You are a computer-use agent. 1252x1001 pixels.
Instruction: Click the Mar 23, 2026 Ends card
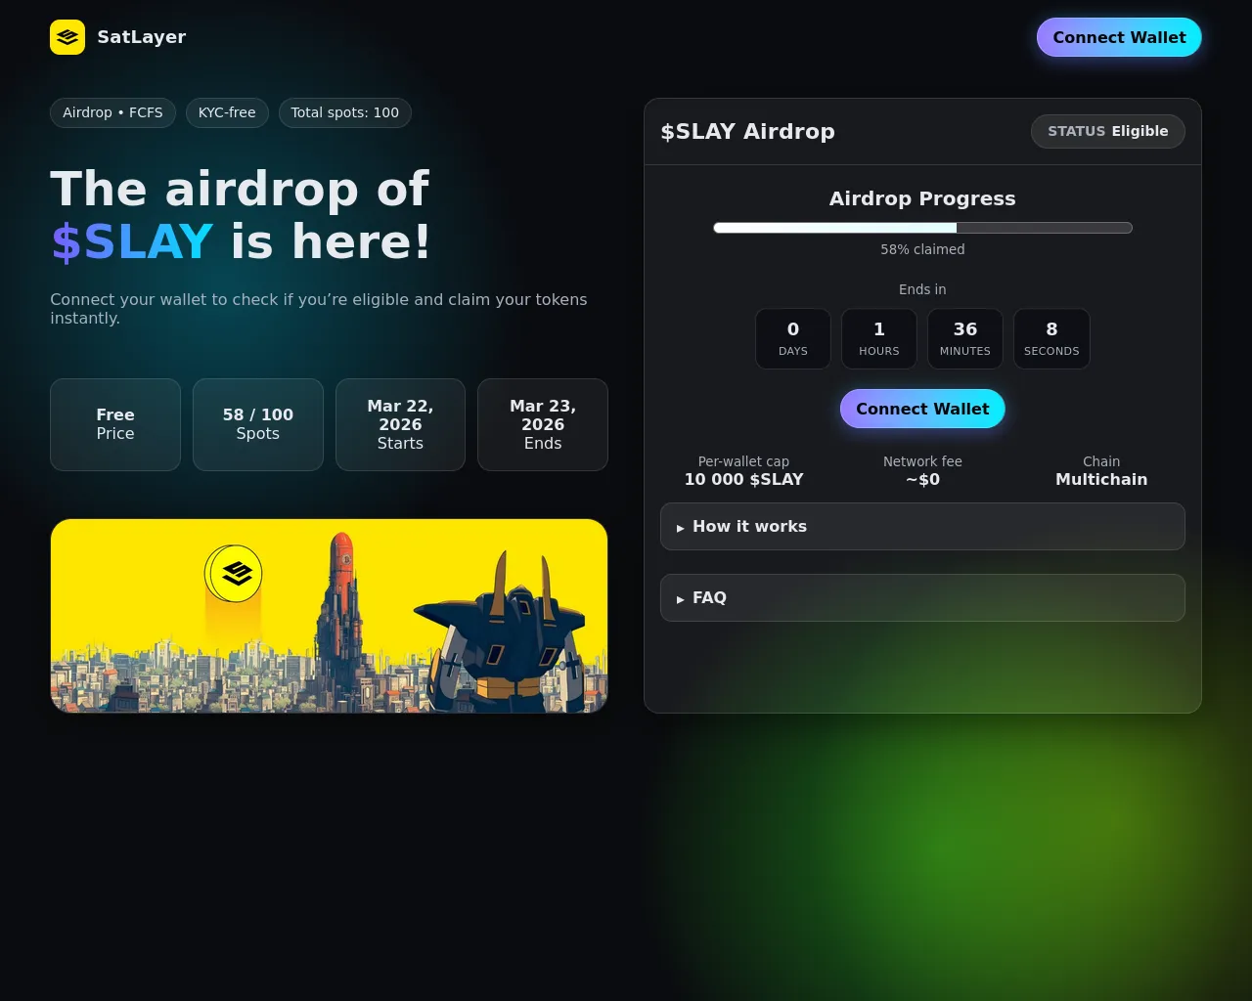[x=543, y=424]
